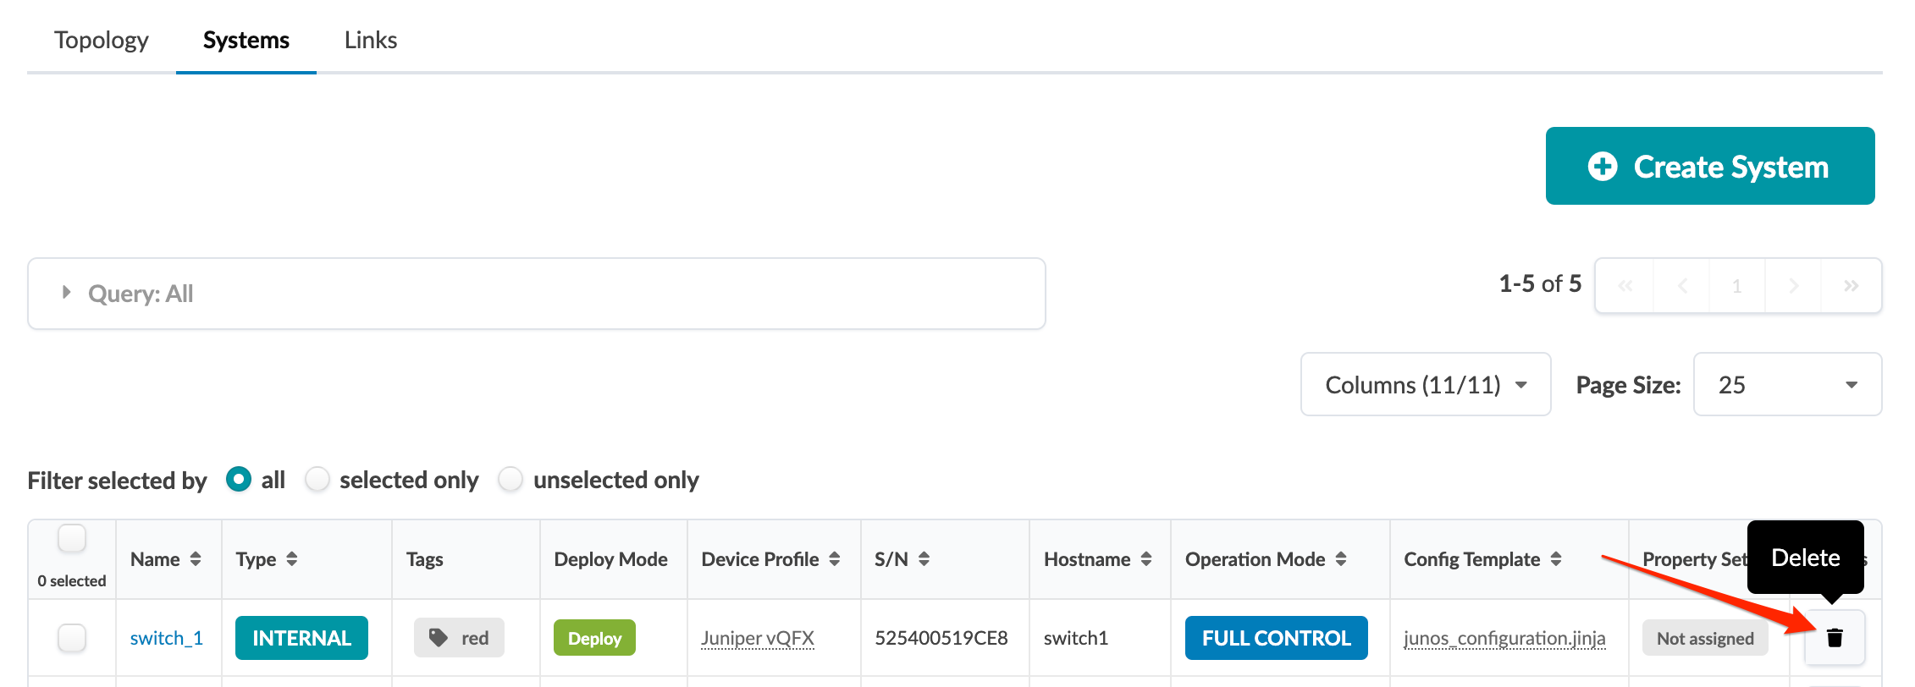Sort table by Type column arrows
The height and width of the screenshot is (687, 1915).
(292, 559)
